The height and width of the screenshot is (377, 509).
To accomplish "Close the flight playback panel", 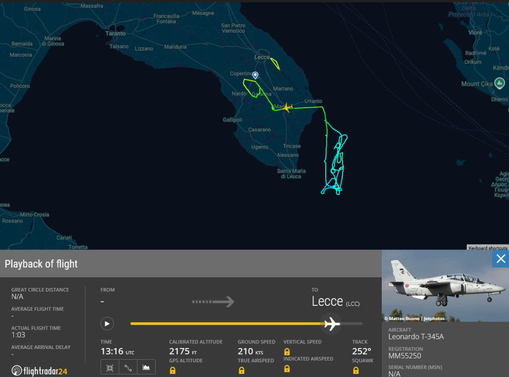I will pyautogui.click(x=500, y=259).
